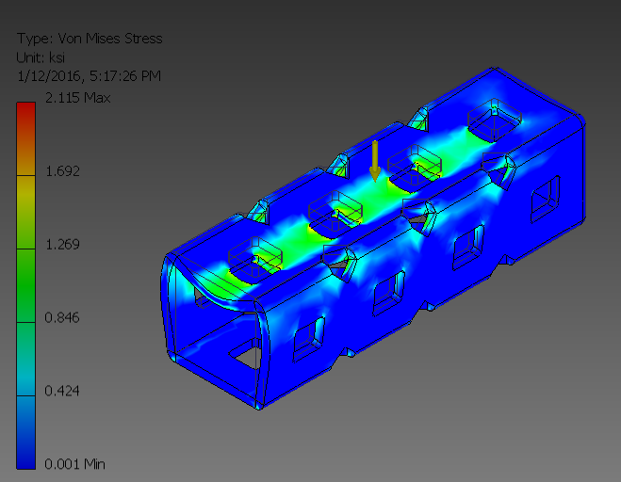Click the '0.846' legend value
The height and width of the screenshot is (482, 621).
click(62, 318)
